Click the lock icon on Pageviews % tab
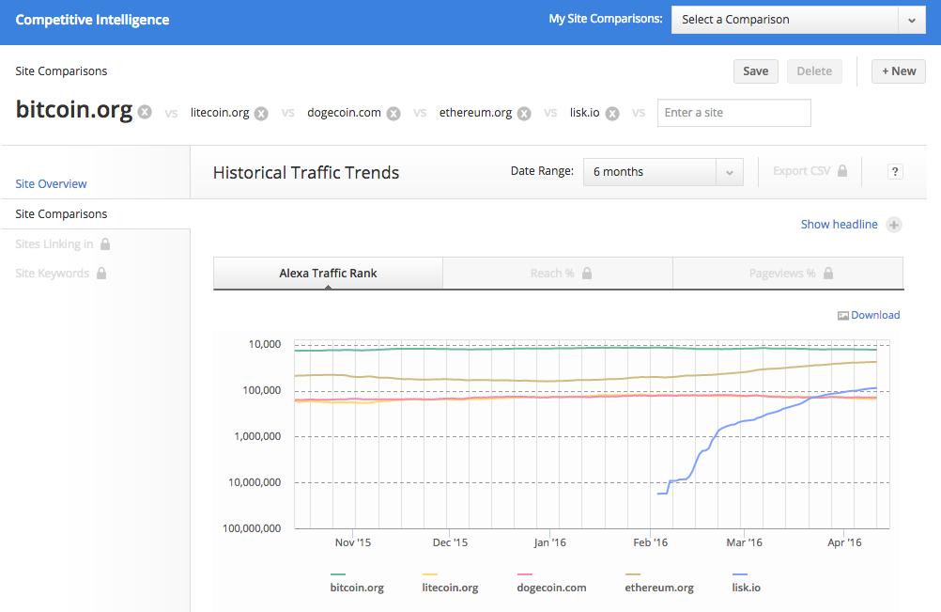The width and height of the screenshot is (941, 612). (x=828, y=274)
